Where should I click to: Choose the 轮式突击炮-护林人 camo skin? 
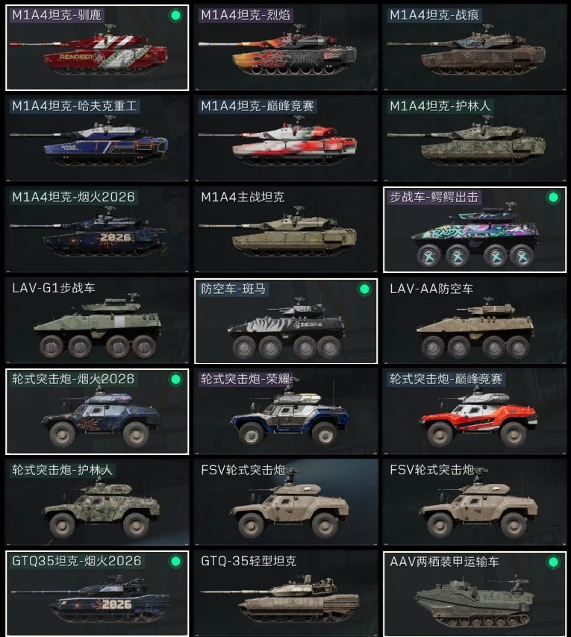97,503
